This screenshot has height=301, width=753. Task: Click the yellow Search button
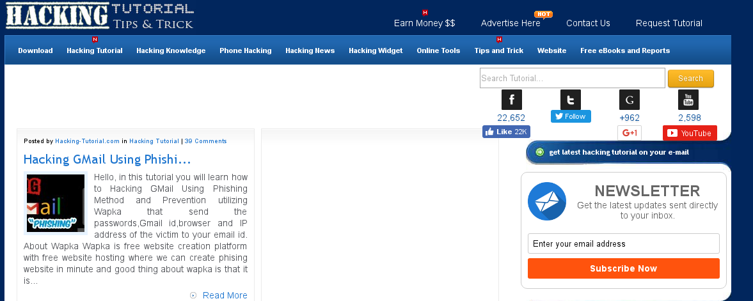pyautogui.click(x=690, y=78)
